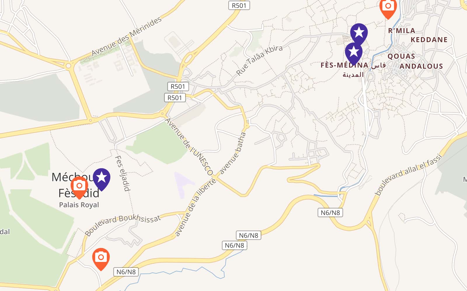Select the Fes eljadid street label

(x=123, y=173)
